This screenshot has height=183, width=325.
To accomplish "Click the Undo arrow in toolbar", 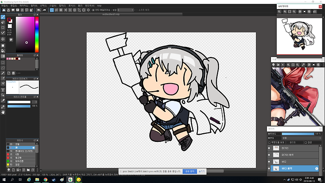I will pyautogui.click(x=39, y=10).
